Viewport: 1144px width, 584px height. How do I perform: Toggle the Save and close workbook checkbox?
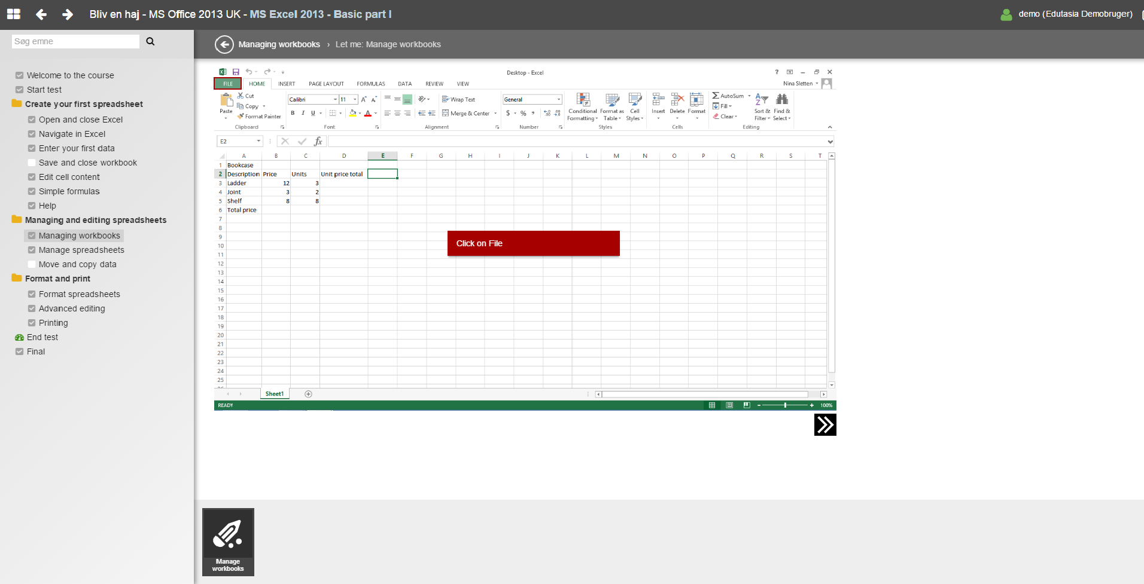coord(32,163)
